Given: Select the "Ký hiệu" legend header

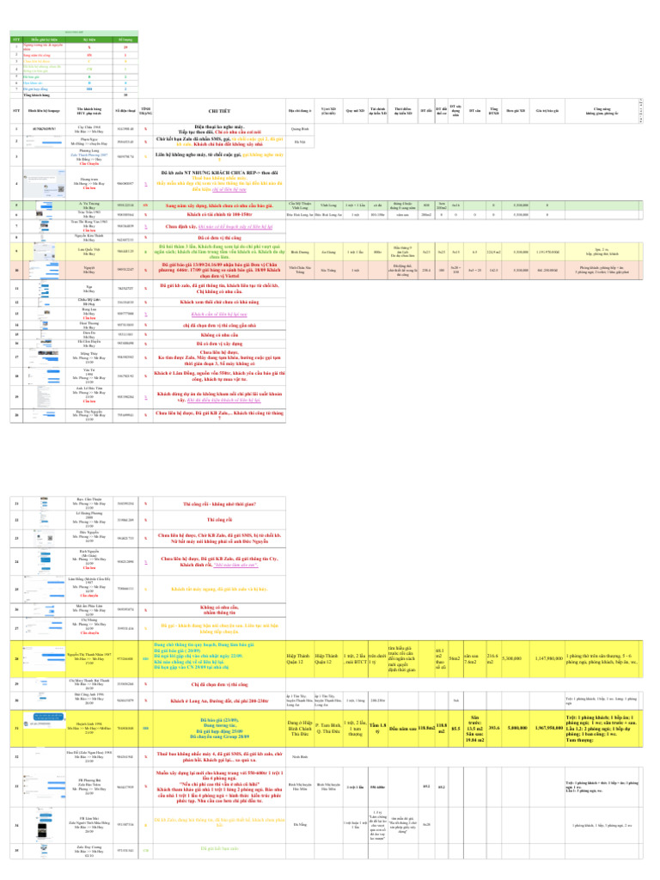Looking at the screenshot, I should click(x=89, y=40).
